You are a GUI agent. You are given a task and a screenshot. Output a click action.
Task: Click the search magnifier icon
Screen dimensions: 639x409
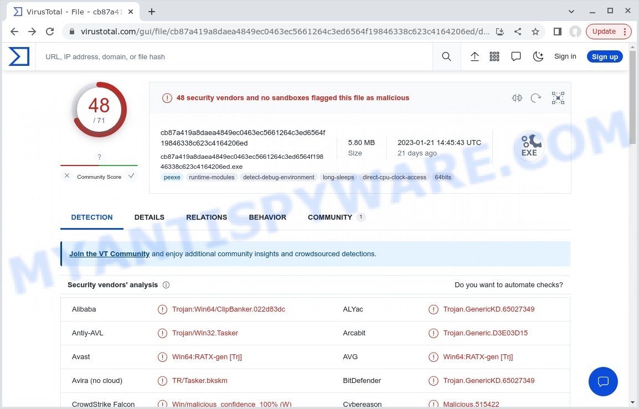click(x=446, y=56)
